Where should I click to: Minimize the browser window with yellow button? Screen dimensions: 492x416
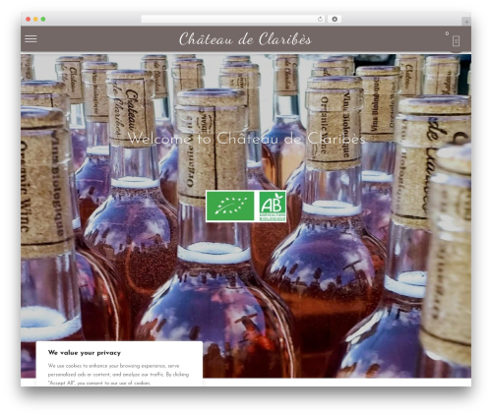click(x=35, y=19)
